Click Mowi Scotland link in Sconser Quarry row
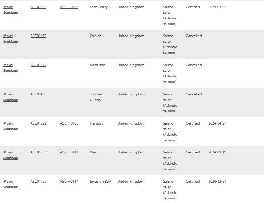 point(11,97)
